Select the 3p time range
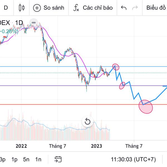167x167 pixels. coord(3,159)
